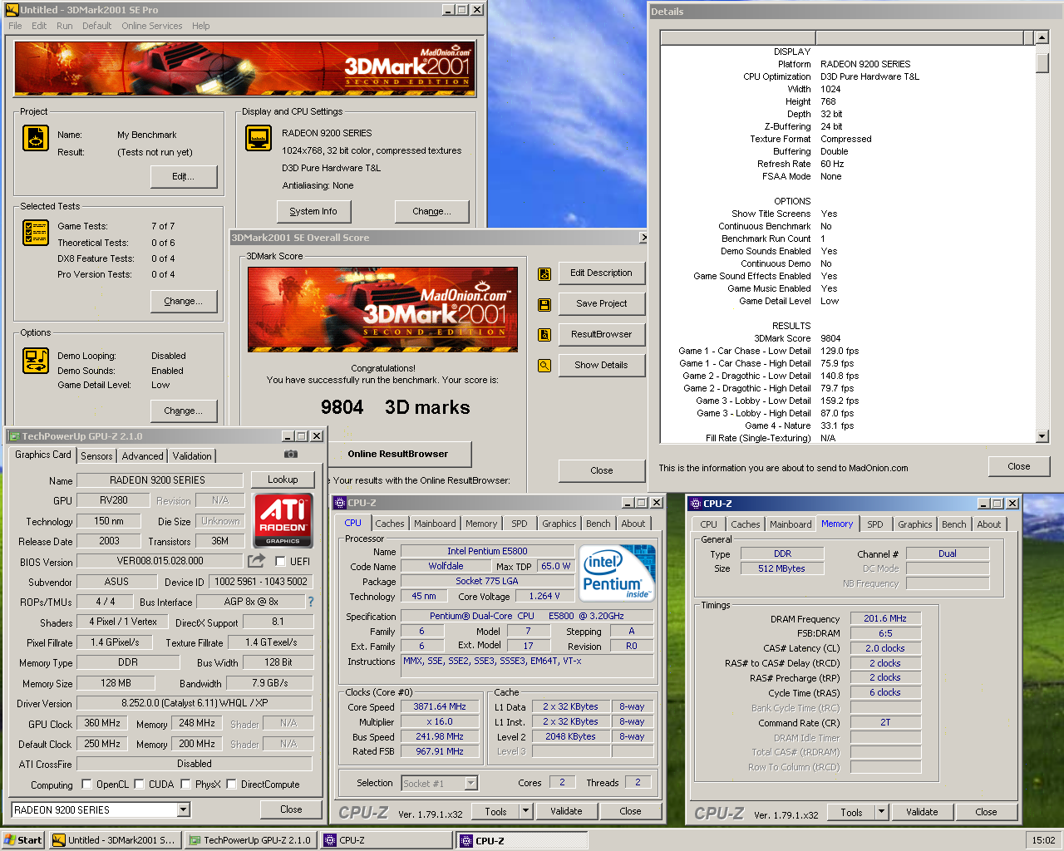The image size is (1064, 851).
Task: Open the Caches tab in left CPU-Z
Action: click(389, 524)
